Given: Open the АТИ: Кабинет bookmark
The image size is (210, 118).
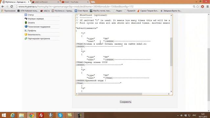Looking at the screenshot, I should pyautogui.click(x=28, y=11).
